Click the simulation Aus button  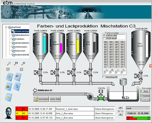pos(146,91)
